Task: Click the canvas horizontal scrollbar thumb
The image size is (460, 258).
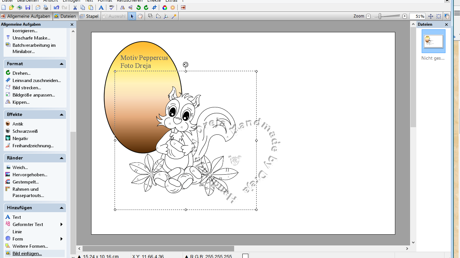Action: (158, 248)
